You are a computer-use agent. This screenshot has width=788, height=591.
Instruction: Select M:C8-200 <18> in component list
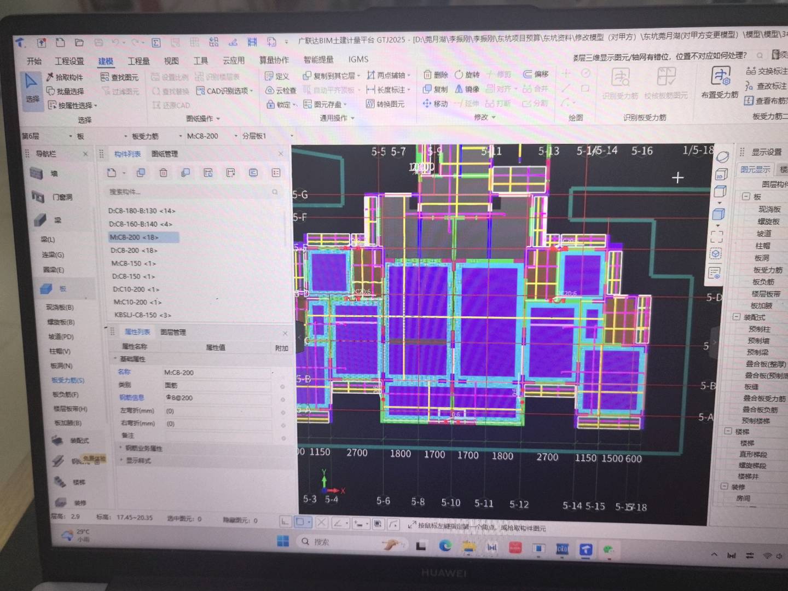pyautogui.click(x=143, y=237)
